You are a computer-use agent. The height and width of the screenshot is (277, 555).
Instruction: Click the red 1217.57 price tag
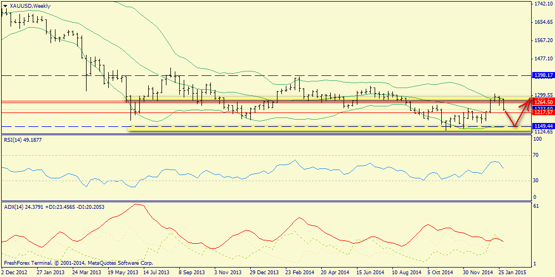pos(542,112)
